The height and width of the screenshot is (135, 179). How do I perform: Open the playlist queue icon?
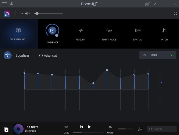click(x=140, y=129)
